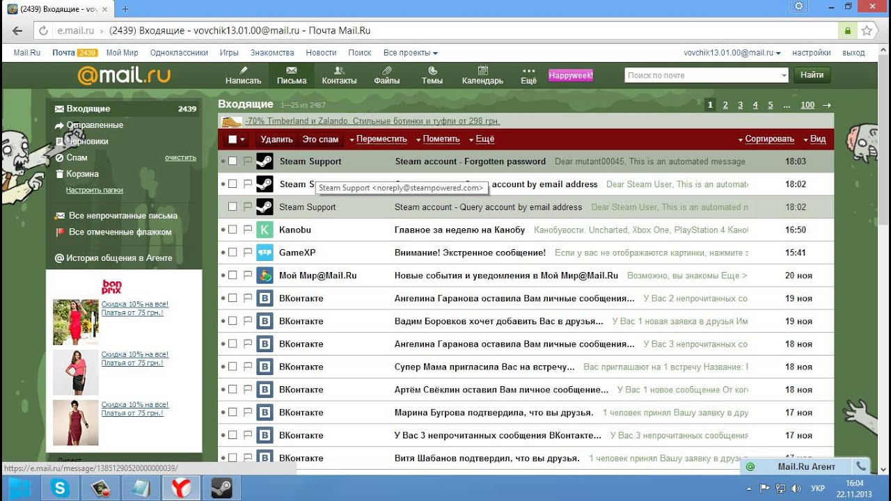The width and height of the screenshot is (891, 501).
Task: Check the Марина Бугрова email checkbox
Action: point(232,413)
